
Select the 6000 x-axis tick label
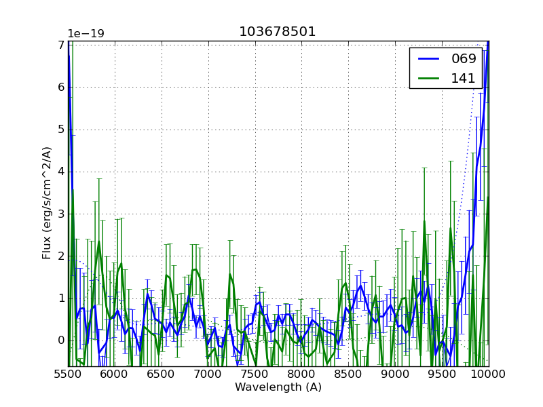tap(115, 374)
